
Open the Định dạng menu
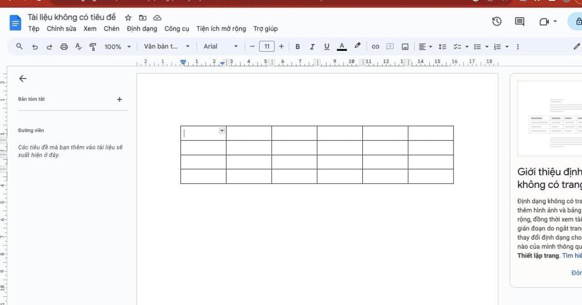(142, 29)
